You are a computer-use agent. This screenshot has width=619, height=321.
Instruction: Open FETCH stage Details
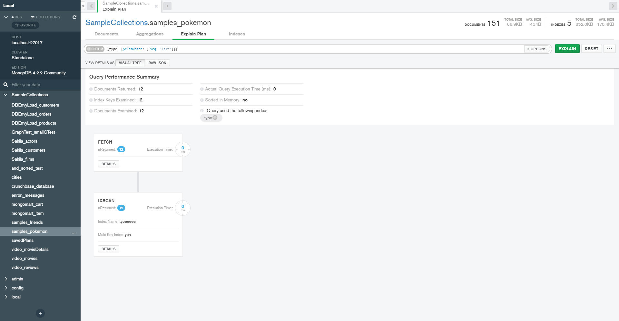click(109, 164)
